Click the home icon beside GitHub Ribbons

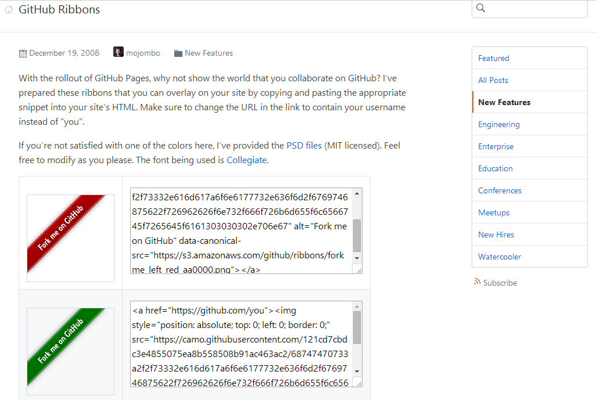point(9,9)
